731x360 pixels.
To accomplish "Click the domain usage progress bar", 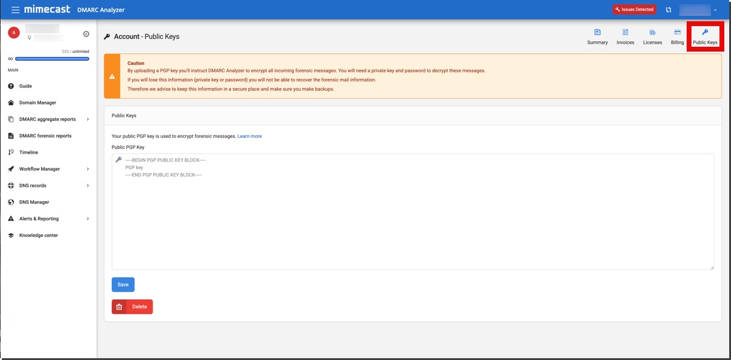I will [x=52, y=59].
